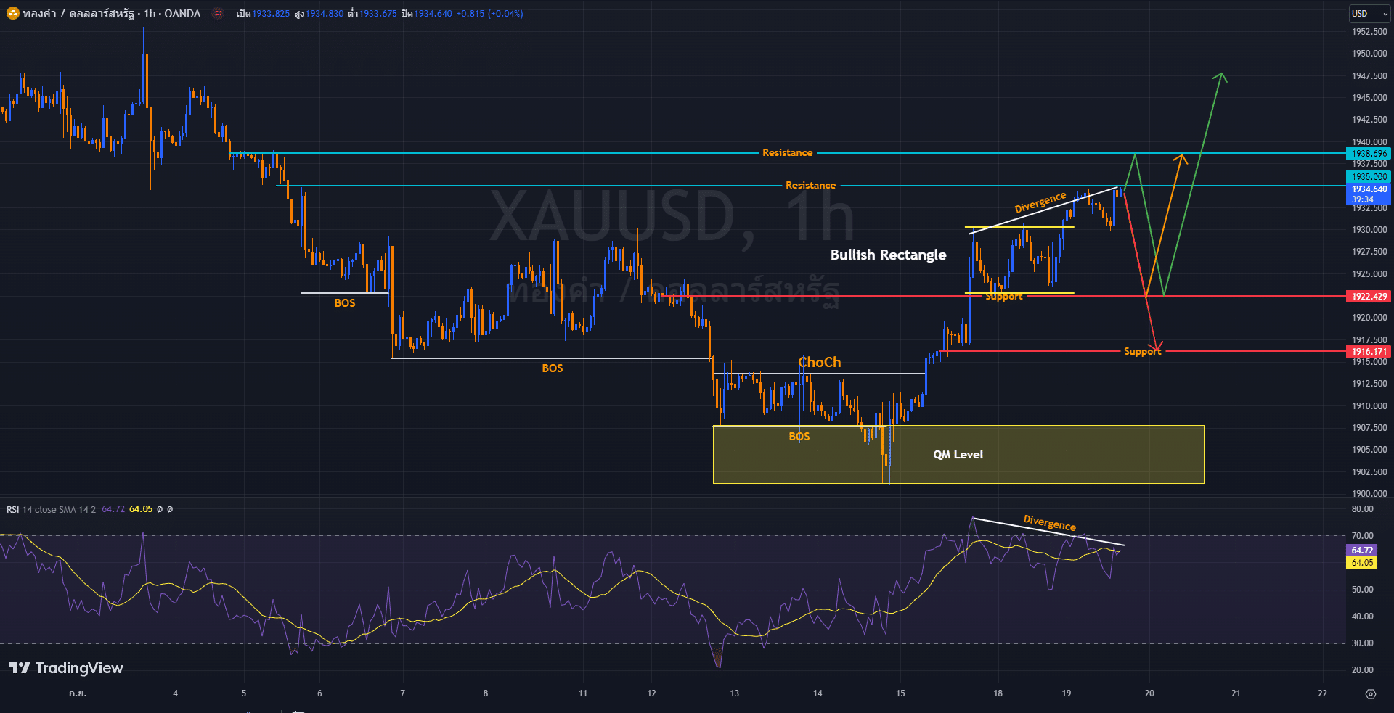Select the 1938.696 resistance price label
This screenshot has width=1394, height=713.
1369,154
